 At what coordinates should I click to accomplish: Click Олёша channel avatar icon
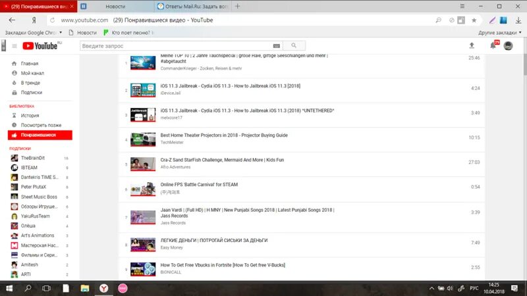pyautogui.click(x=14, y=226)
